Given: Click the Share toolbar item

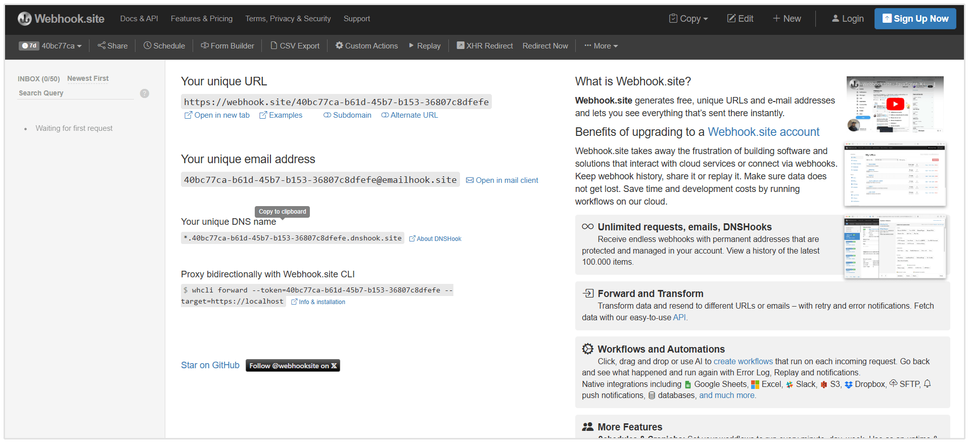Looking at the screenshot, I should (x=113, y=46).
